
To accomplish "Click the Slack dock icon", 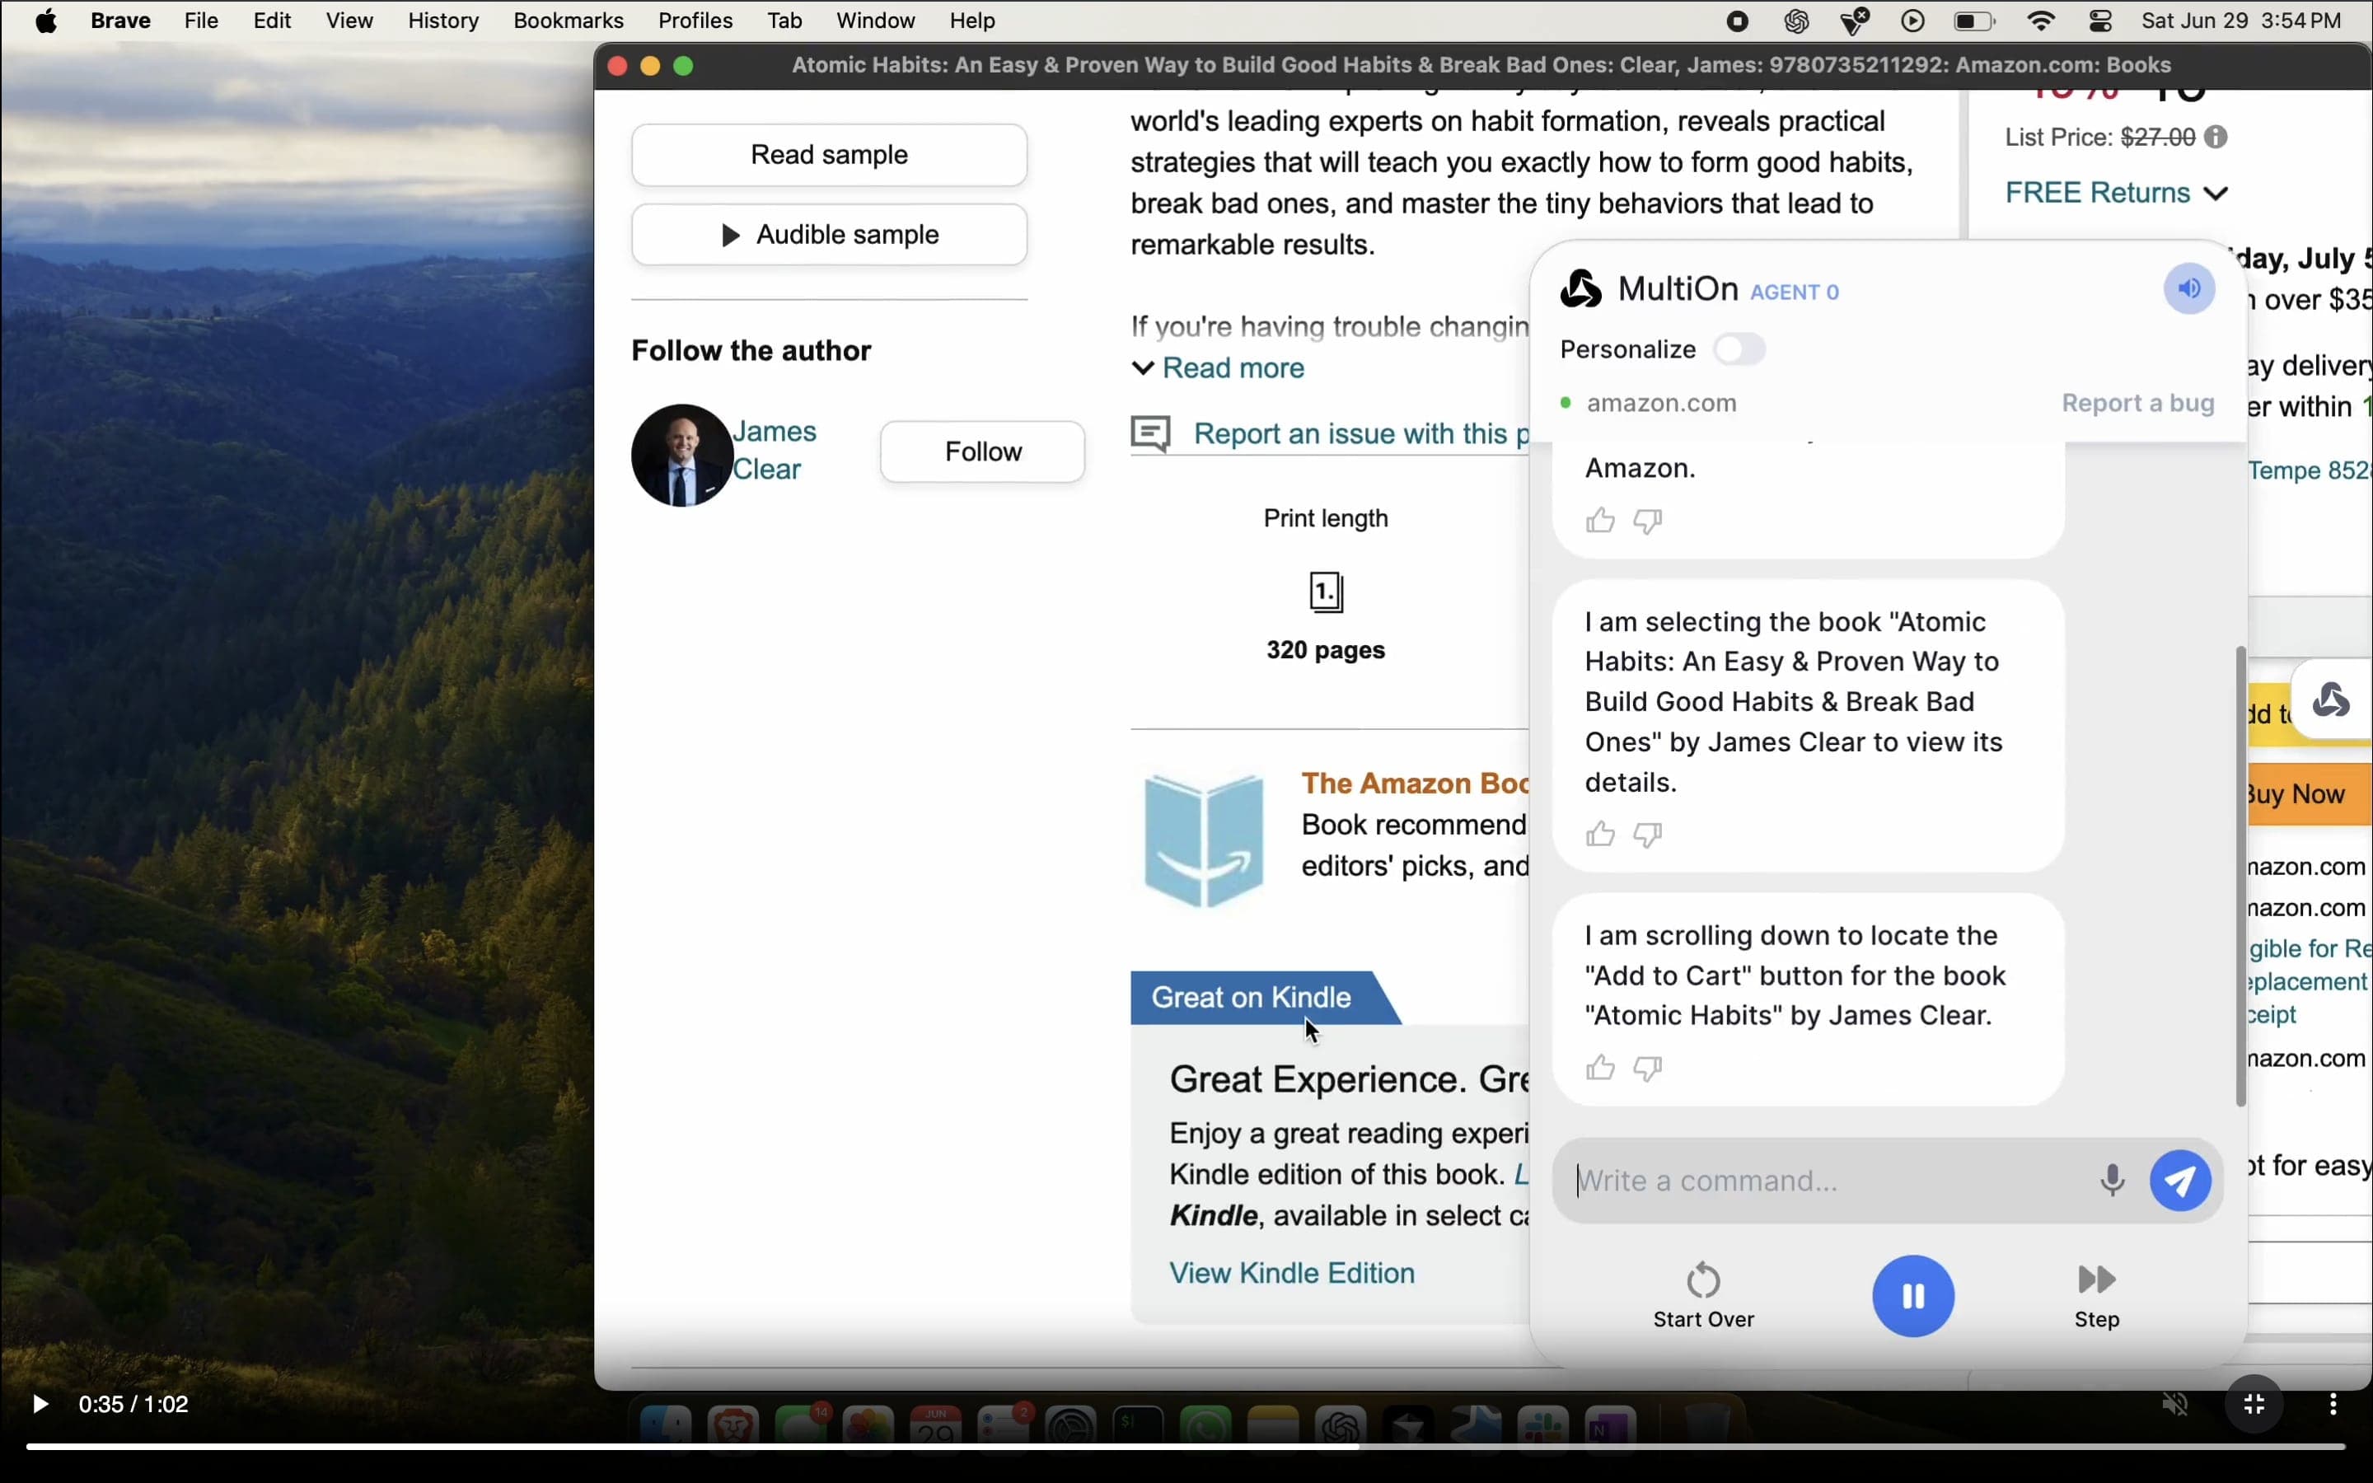I will (x=1542, y=1427).
